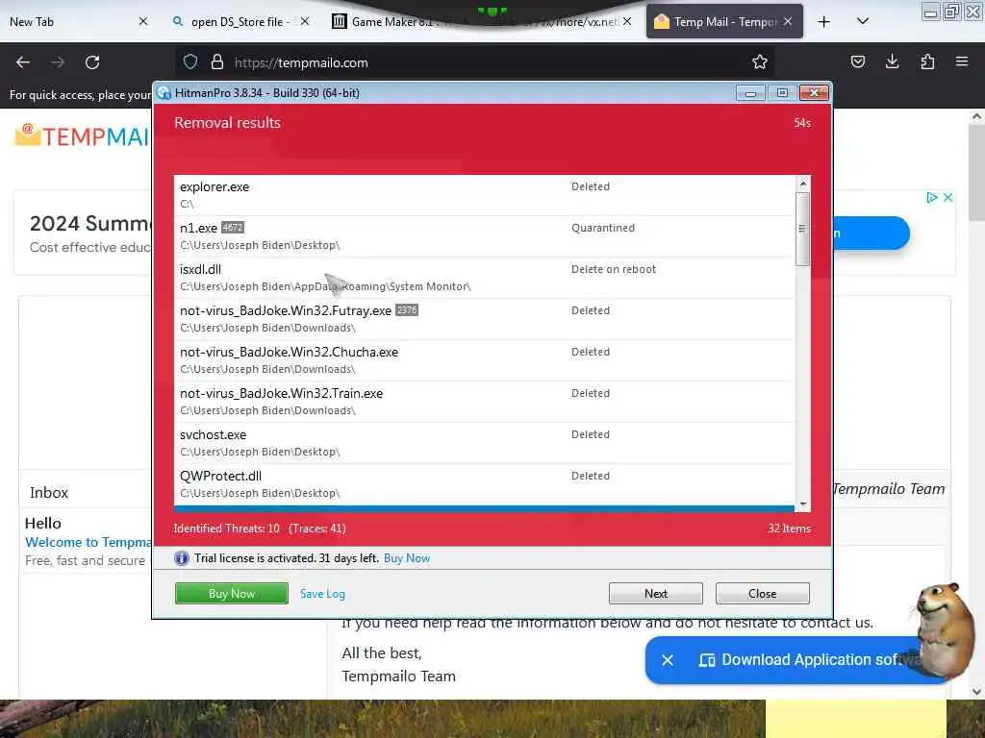Click the Save Log link

pyautogui.click(x=322, y=594)
